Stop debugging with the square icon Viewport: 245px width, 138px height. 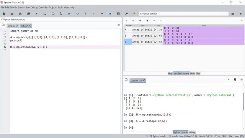(110, 14)
